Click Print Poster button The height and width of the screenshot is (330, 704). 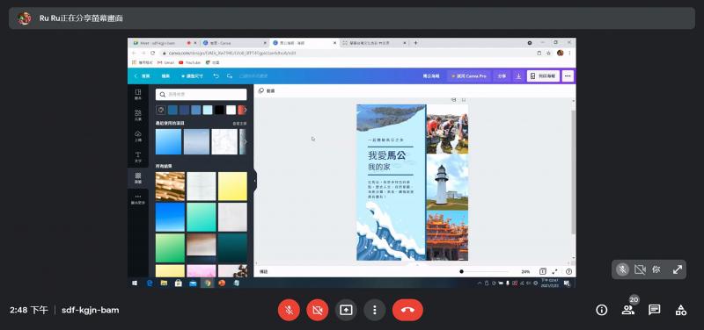tap(543, 76)
